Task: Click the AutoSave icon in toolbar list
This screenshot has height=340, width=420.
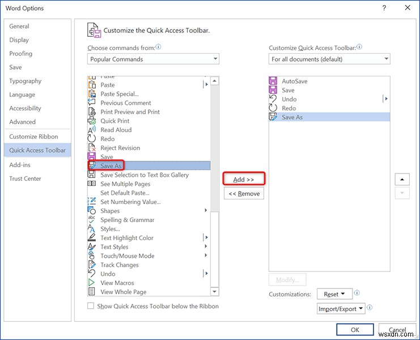Action: (273, 81)
